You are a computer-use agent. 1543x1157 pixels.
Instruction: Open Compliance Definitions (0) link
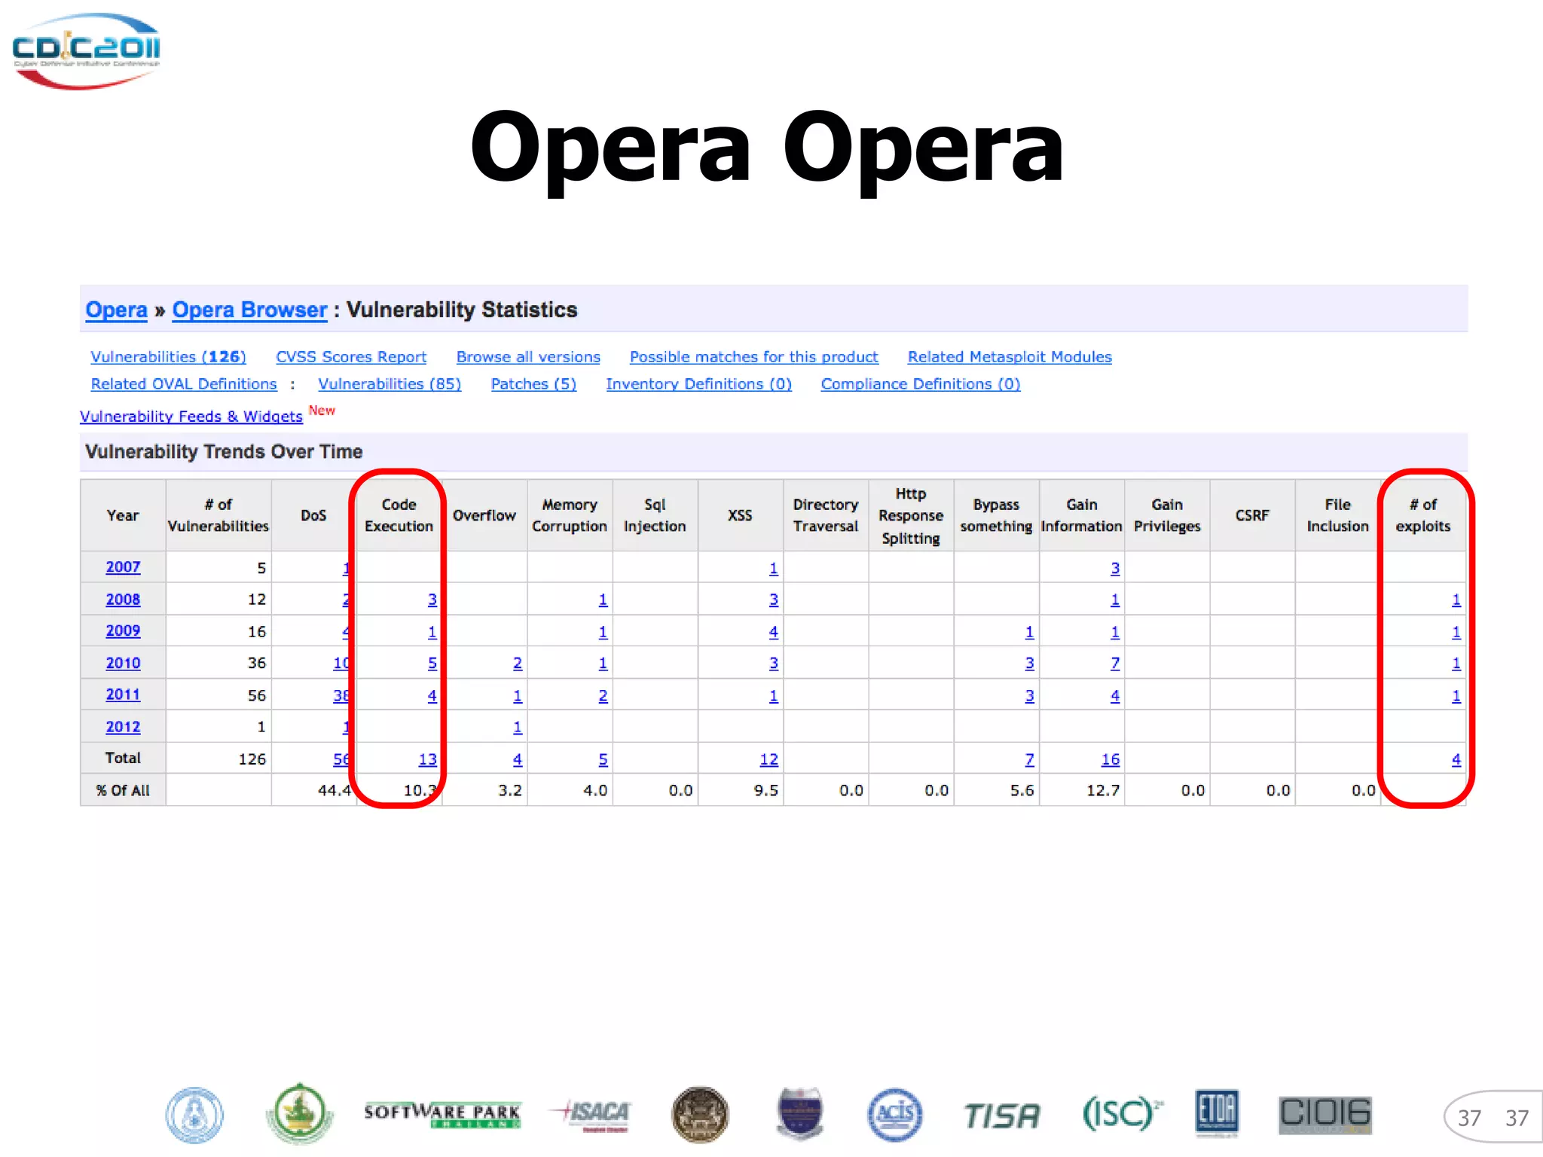click(921, 383)
